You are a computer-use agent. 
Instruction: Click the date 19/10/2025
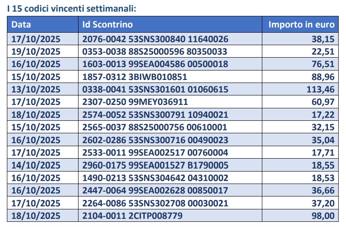36,52
